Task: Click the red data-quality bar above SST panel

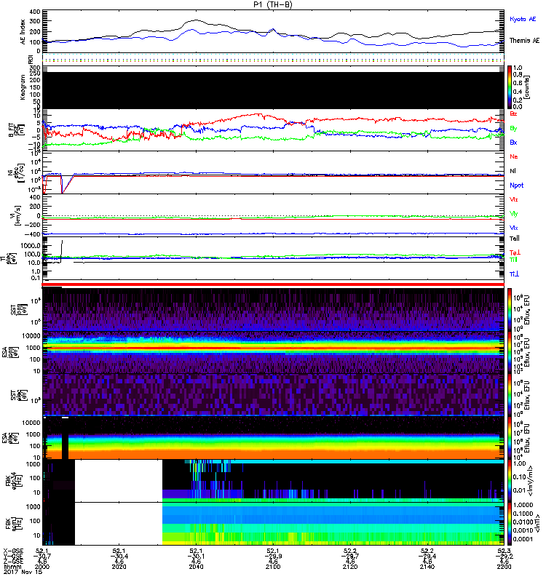Action: 273,284
